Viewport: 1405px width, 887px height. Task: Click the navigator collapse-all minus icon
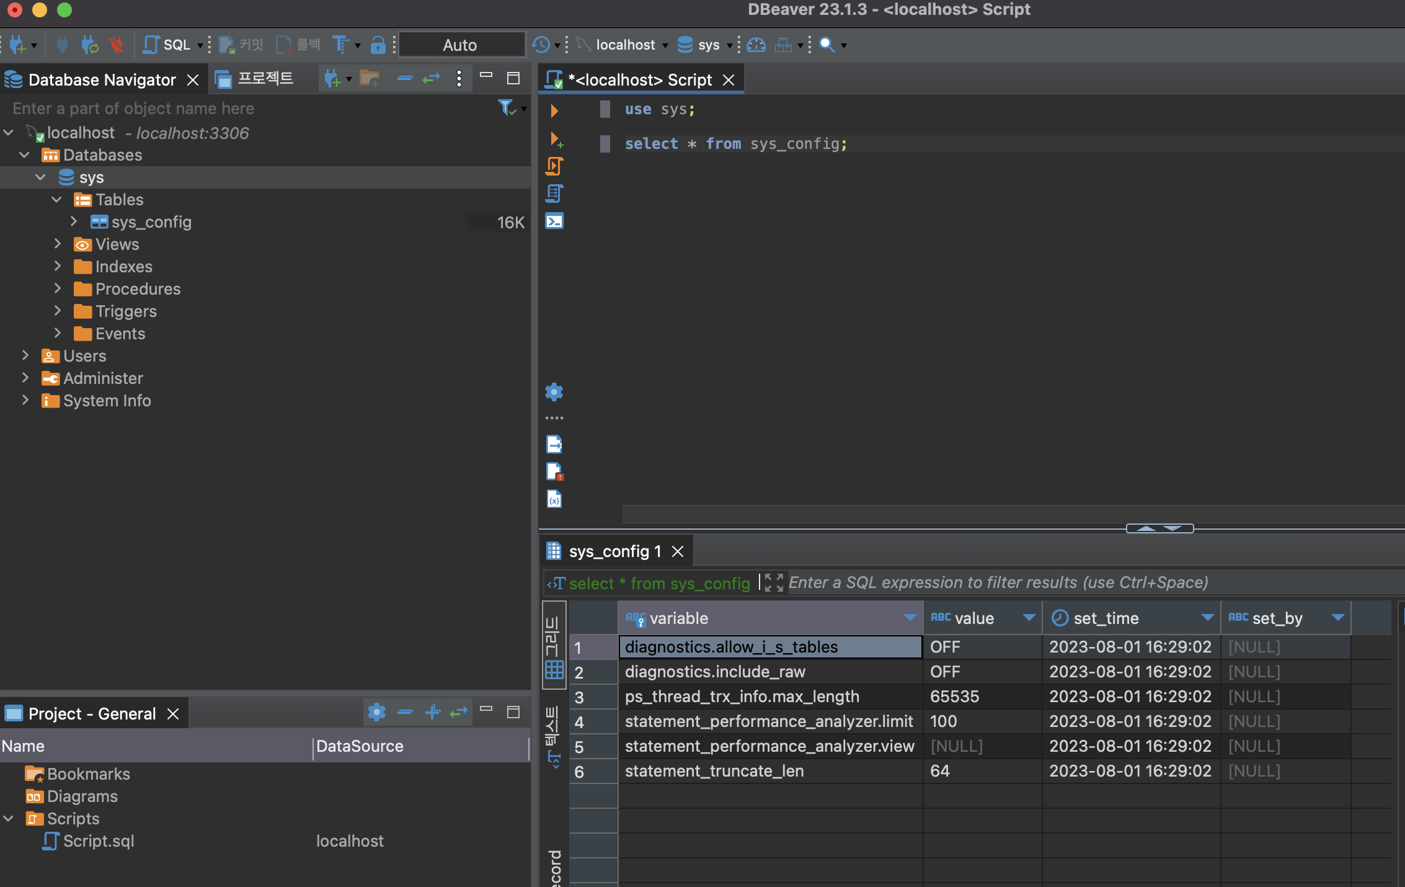(x=405, y=78)
